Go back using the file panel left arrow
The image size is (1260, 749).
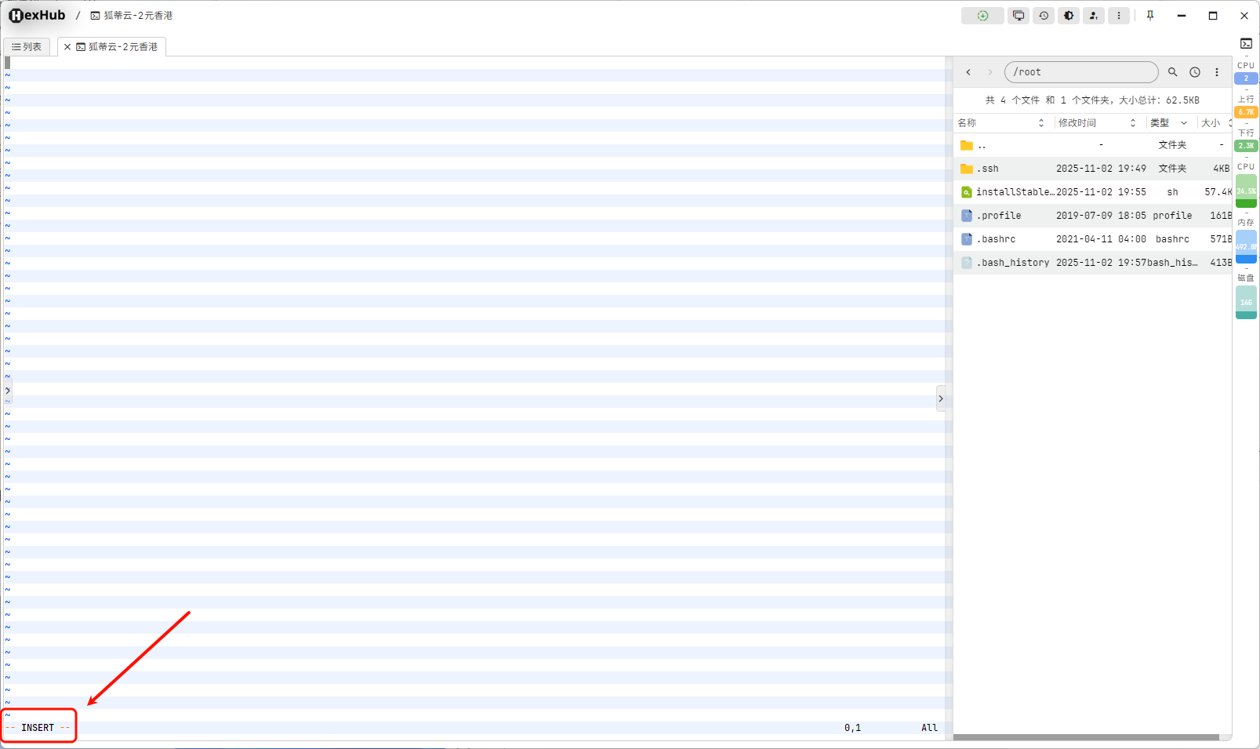click(968, 72)
